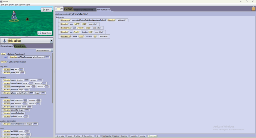Click the this.alice roll procedure tile
Screen dimensions: 256x138
tap(21, 104)
